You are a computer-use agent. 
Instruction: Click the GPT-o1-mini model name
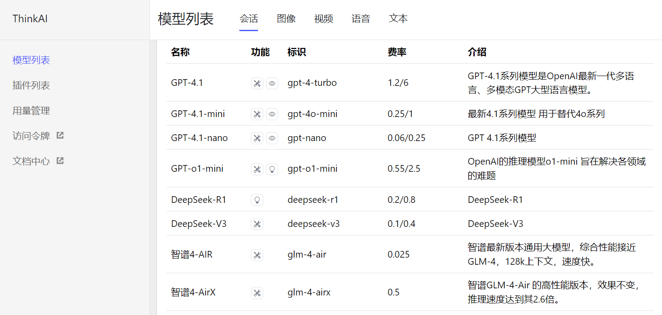click(x=197, y=169)
